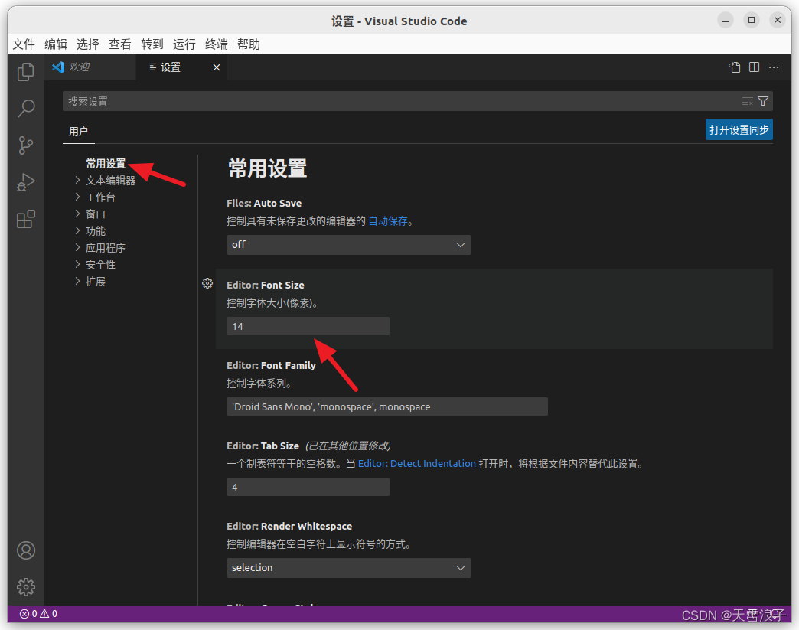Click the errors icon in status bar
799x630 pixels.
(24, 614)
